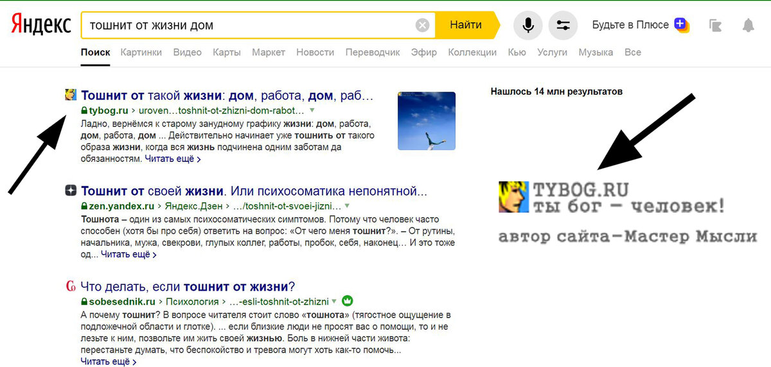Expand the dropdown arrow after sobesednik.ru URL

tap(335, 301)
